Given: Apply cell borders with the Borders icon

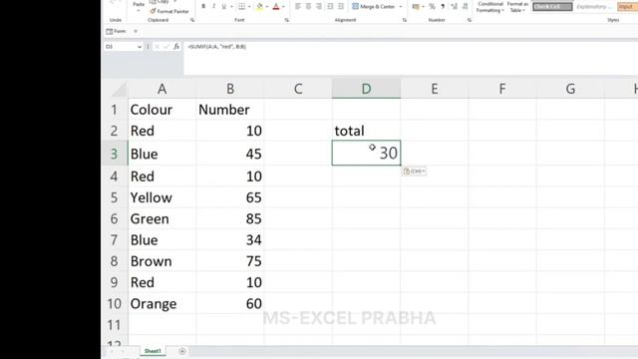Looking at the screenshot, I should 241,7.
